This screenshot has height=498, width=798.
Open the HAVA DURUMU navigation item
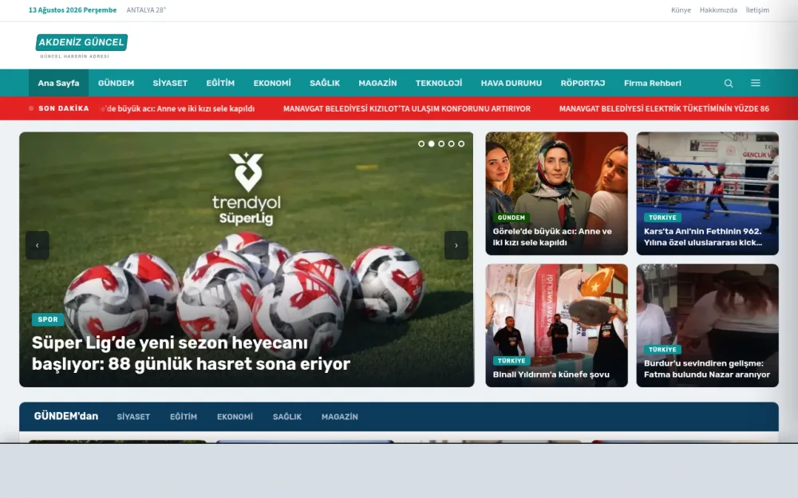(x=512, y=83)
